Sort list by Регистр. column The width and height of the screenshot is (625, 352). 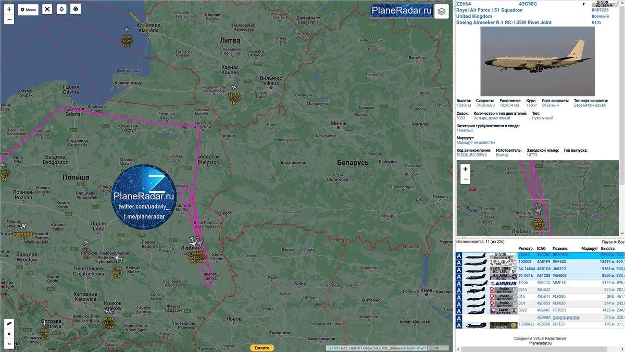point(526,249)
